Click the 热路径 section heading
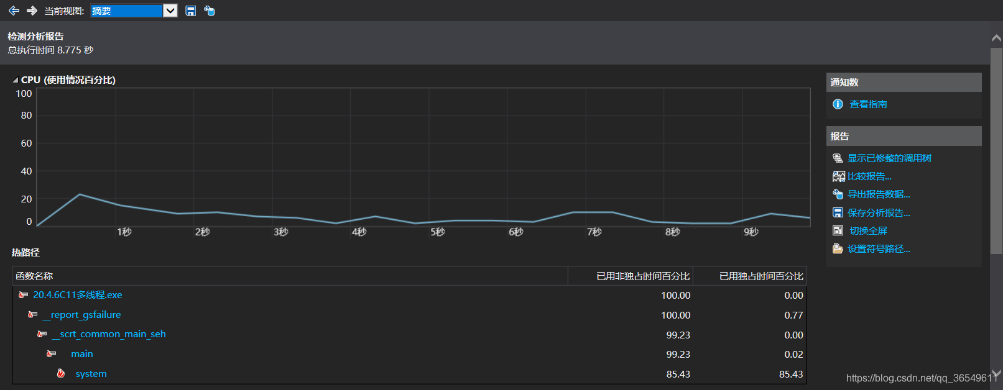This screenshot has width=1003, height=390. (x=25, y=253)
